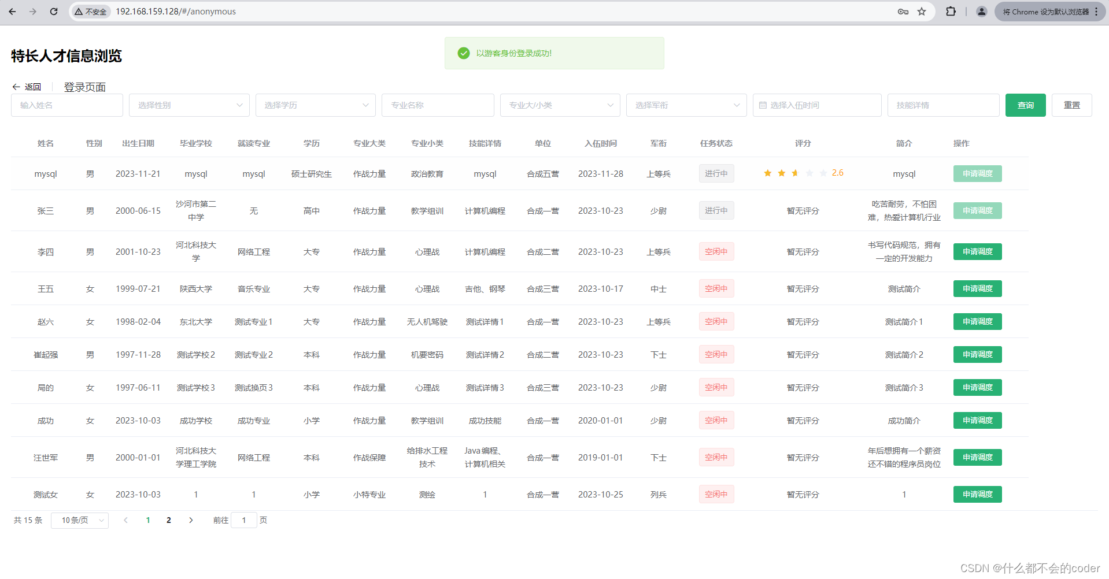Bookmark page with the star icon

tap(922, 12)
